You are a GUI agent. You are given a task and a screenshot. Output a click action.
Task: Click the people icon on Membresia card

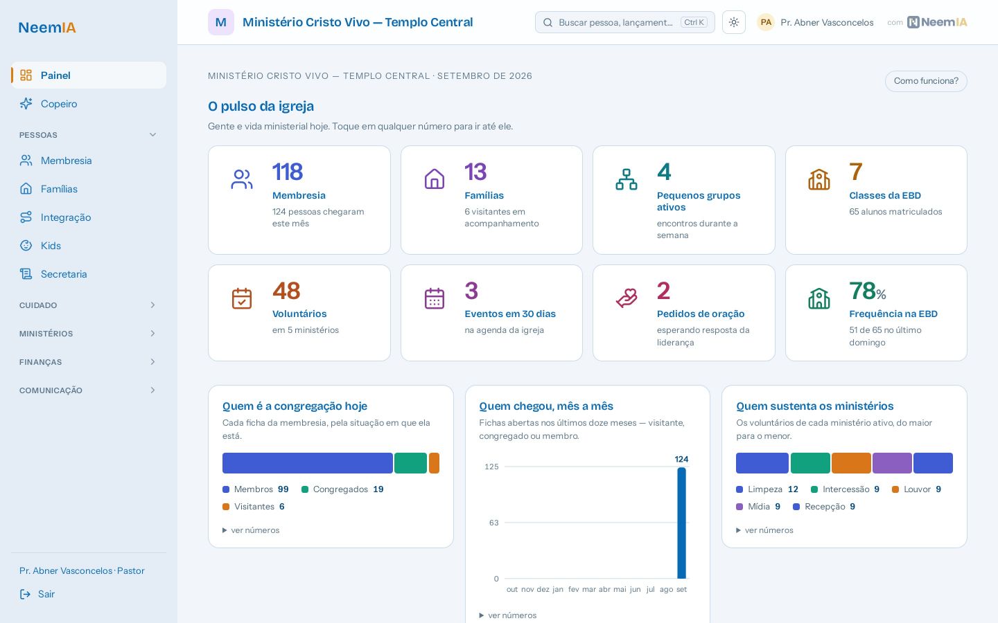pyautogui.click(x=242, y=179)
